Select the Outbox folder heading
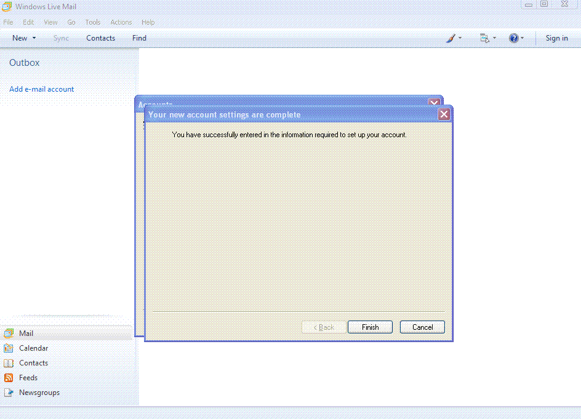The height and width of the screenshot is (419, 581). pyautogui.click(x=25, y=63)
